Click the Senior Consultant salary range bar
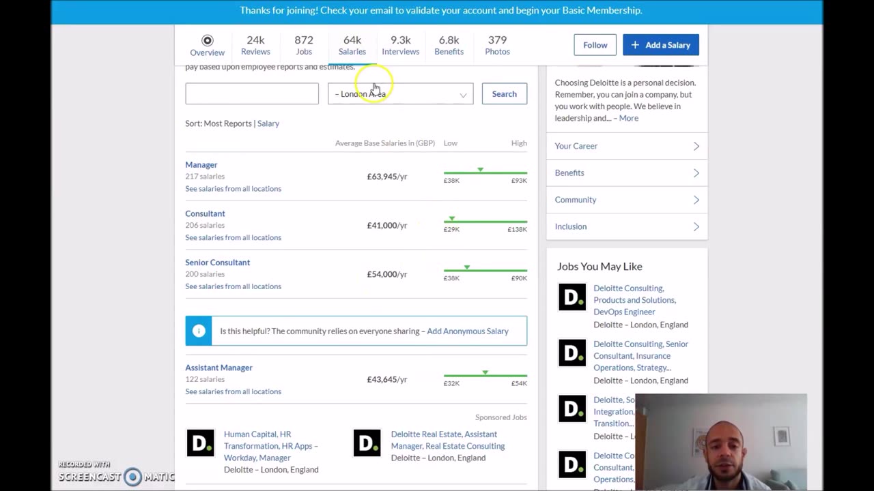 tap(485, 271)
